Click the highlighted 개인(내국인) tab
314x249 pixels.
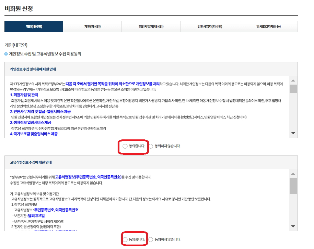click(x=33, y=26)
